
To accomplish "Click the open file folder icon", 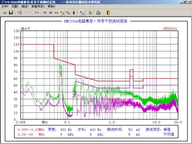I will (x=5, y=12).
